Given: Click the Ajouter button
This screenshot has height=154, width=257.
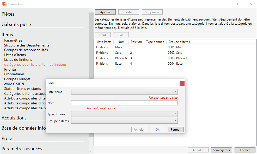Looking at the screenshot, I should point(105,12).
